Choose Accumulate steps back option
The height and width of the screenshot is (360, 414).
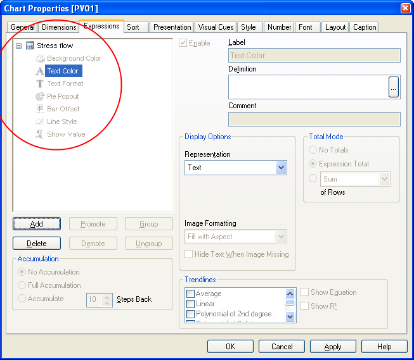(22, 299)
